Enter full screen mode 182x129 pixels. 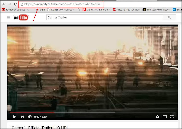point(172,117)
